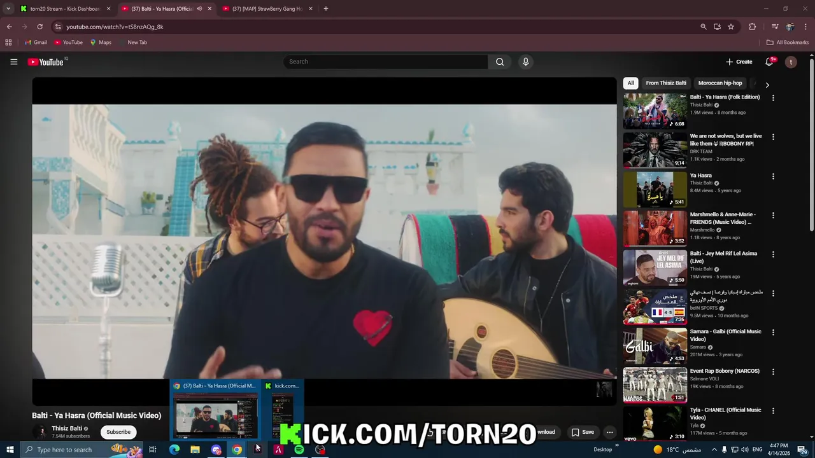Viewport: 815px width, 458px height.
Task: Reload the page in Chrome
Action: (39, 27)
